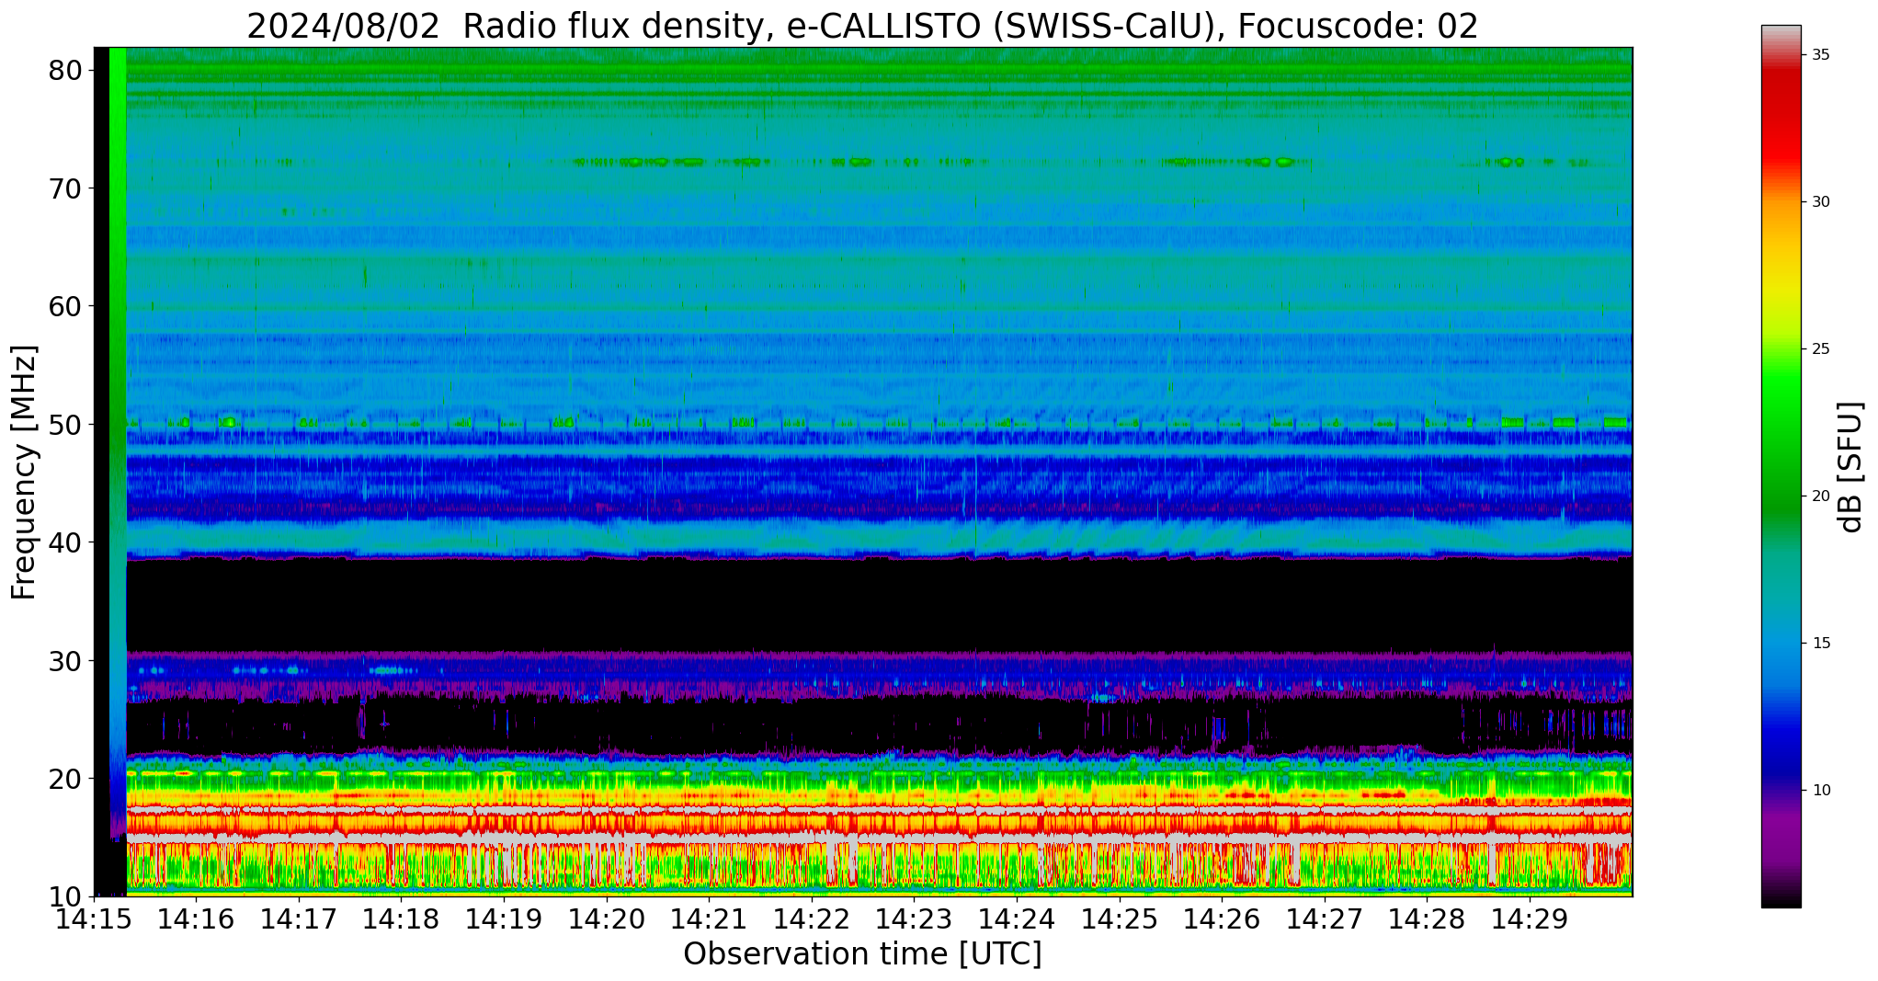The image size is (1878, 981).
Task: Click the 14:24 time tick label
Action: pyautogui.click(x=1017, y=918)
